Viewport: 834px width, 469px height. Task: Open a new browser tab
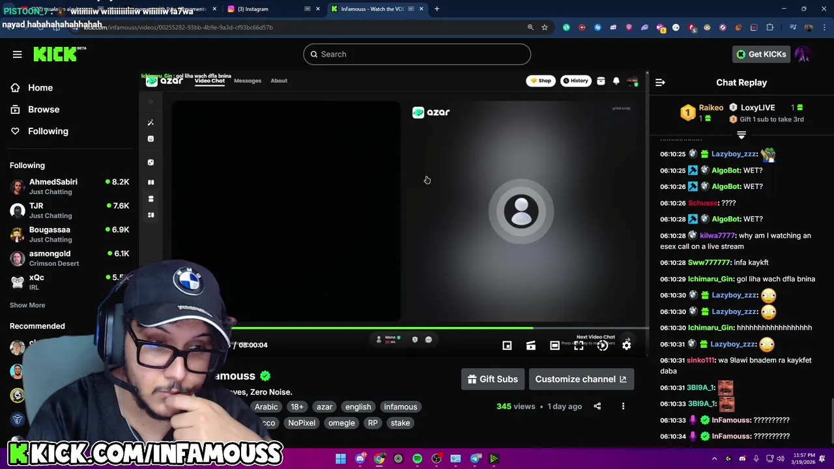pos(437,9)
